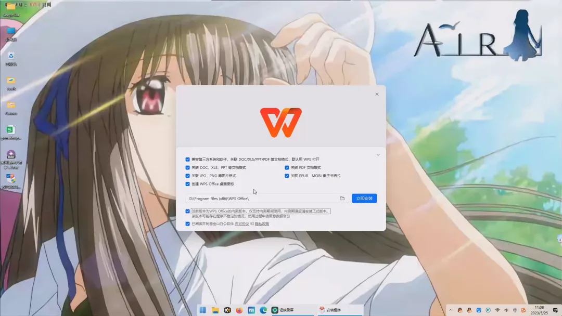Toggle 关联 JPG、PNG image format checkbox
Screen dimensions: 562x316
[187, 176]
